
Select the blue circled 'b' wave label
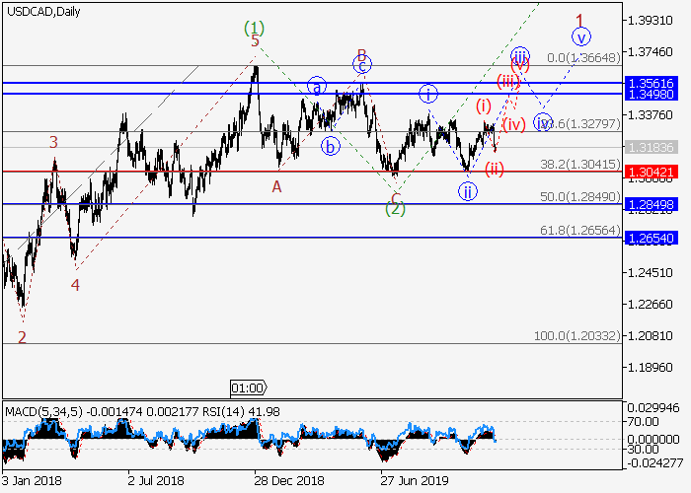coord(330,146)
